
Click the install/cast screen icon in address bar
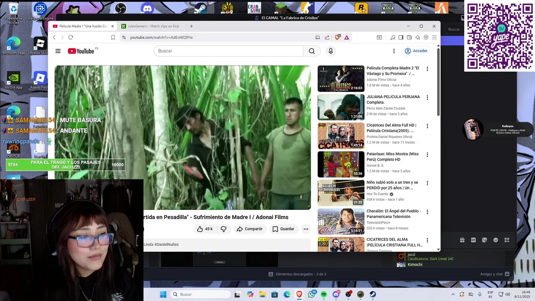(x=318, y=37)
